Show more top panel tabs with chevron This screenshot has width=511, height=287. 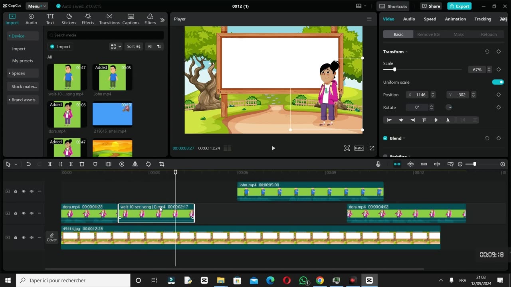click(162, 20)
